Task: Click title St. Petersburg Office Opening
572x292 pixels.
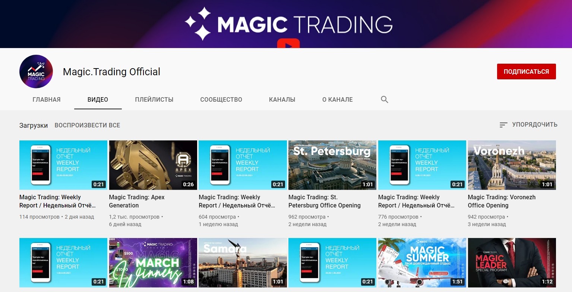Action: pyautogui.click(x=325, y=201)
